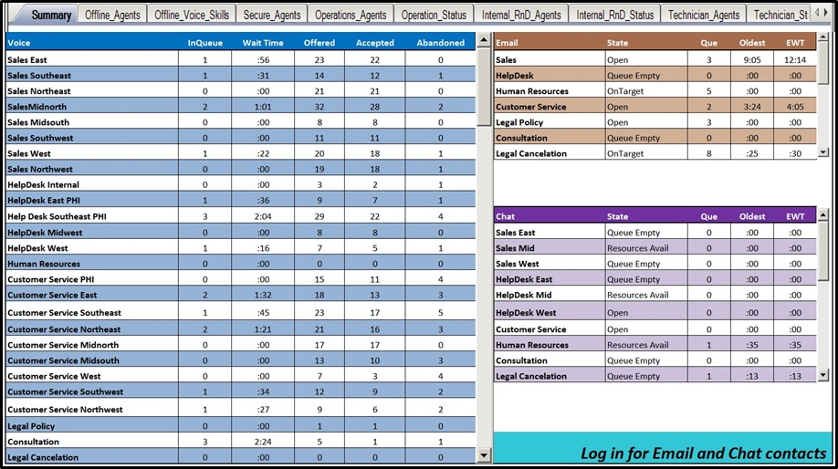Image resolution: width=838 pixels, height=469 pixels.
Task: Select the SalesMidnorth row
Action: pyautogui.click(x=240, y=106)
